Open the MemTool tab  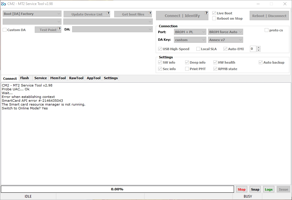coord(58,78)
